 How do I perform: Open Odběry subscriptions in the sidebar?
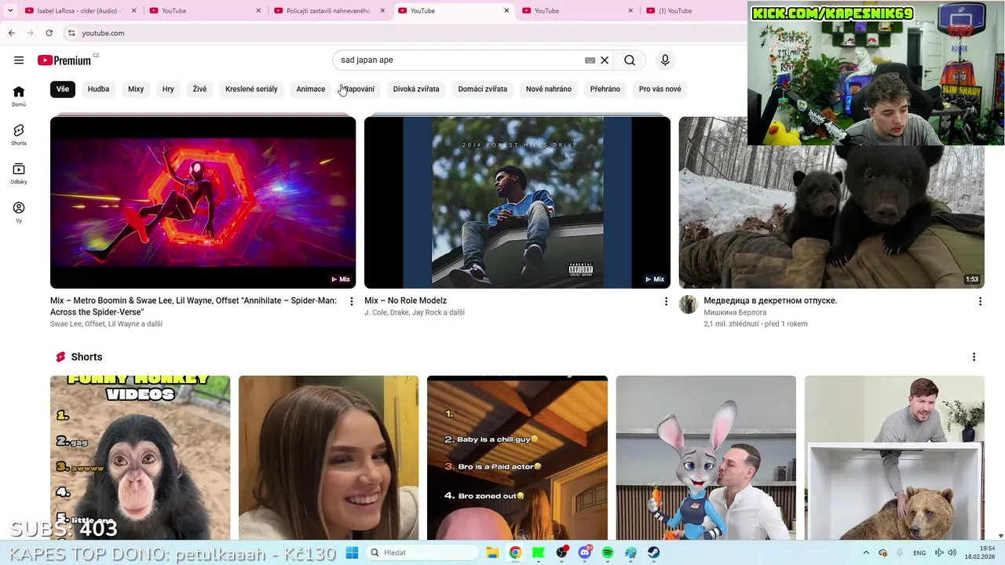click(19, 173)
